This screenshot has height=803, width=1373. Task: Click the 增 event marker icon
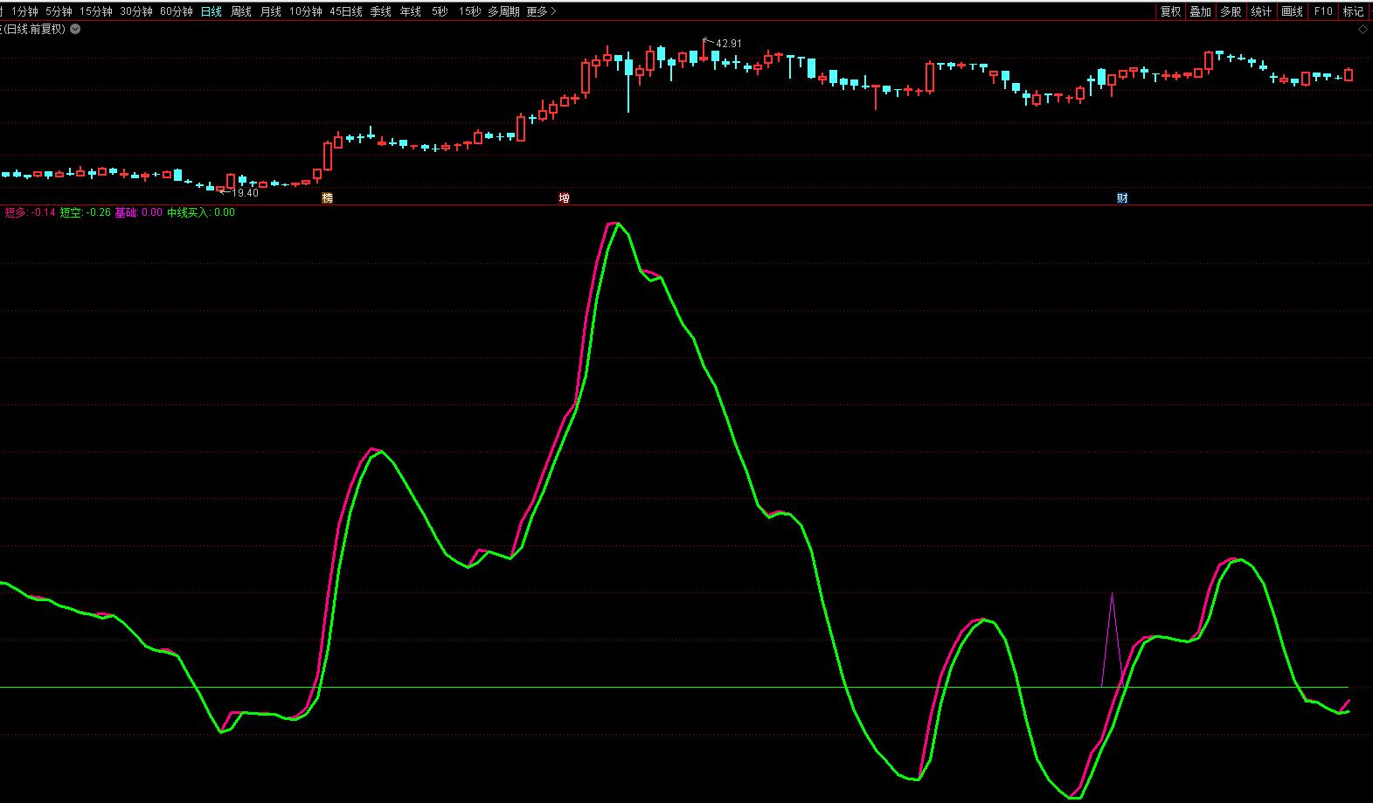click(x=564, y=198)
